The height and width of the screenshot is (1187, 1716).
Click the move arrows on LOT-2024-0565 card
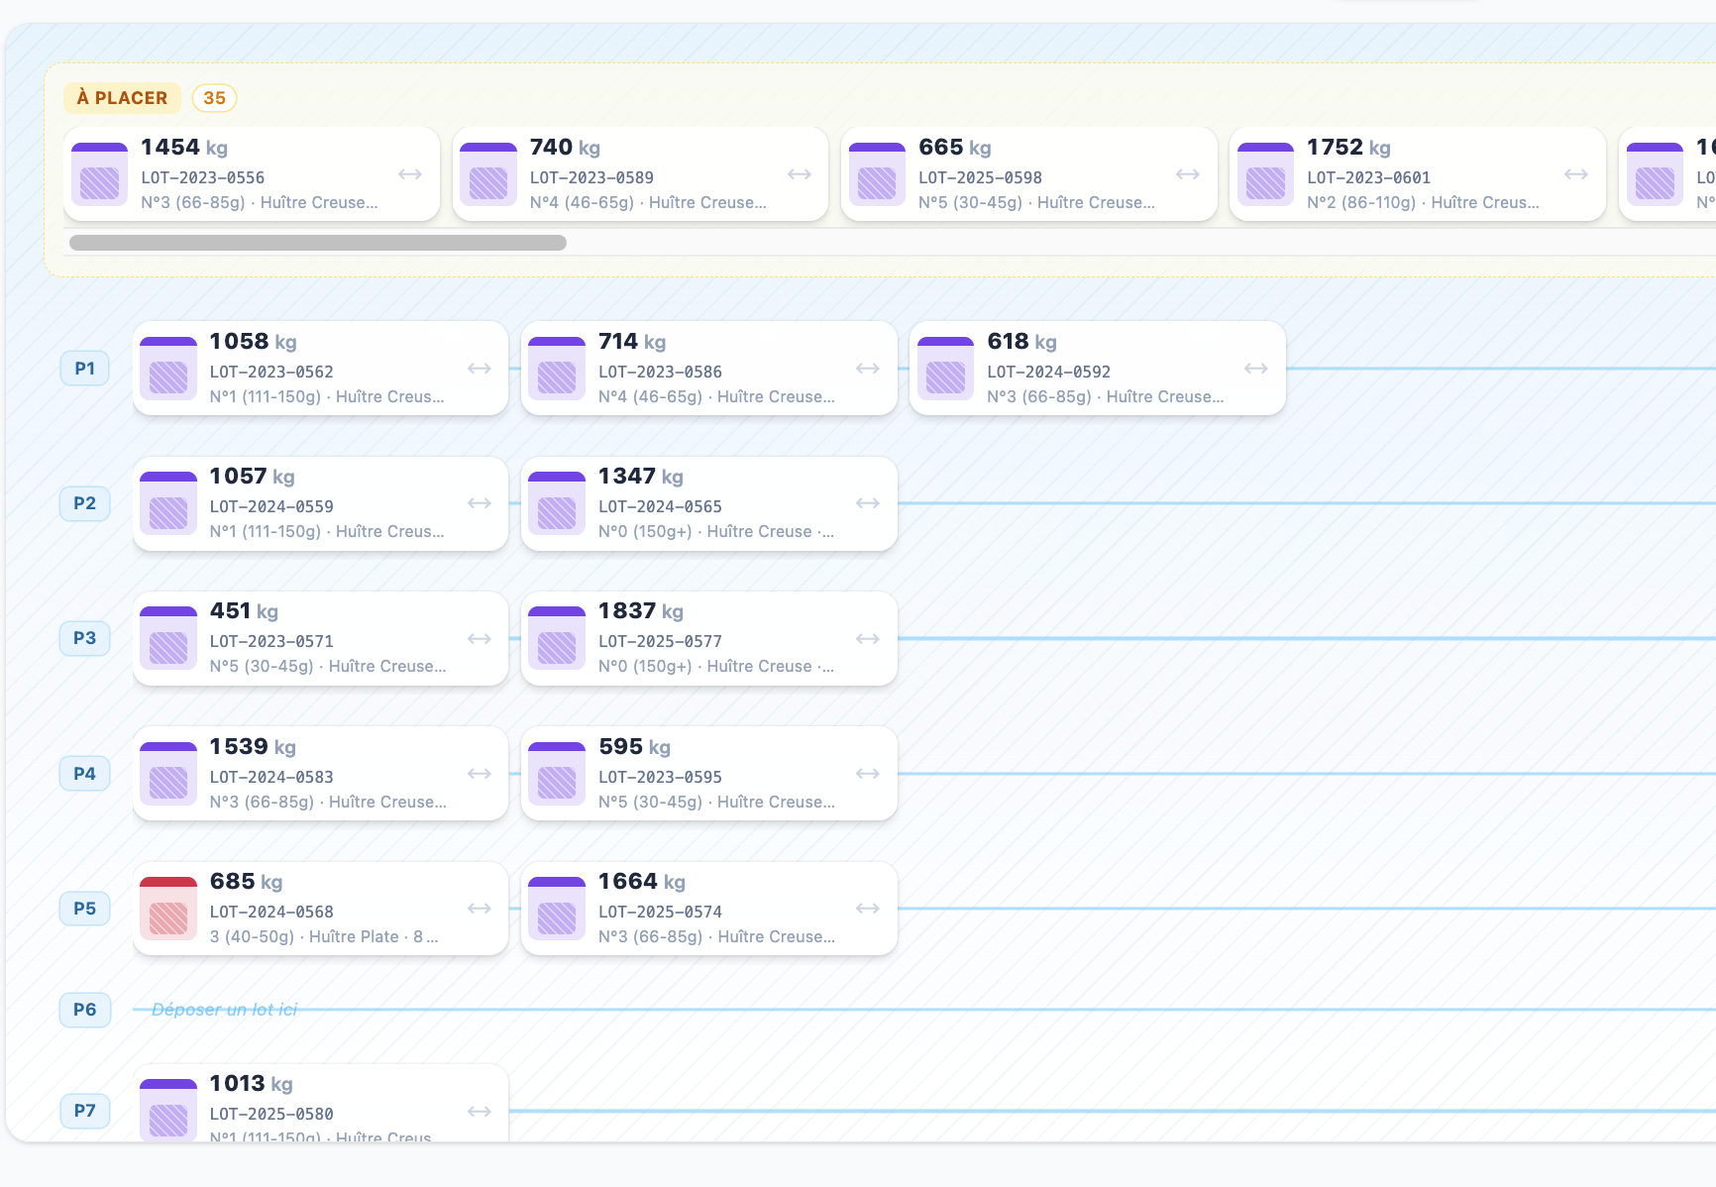[868, 503]
